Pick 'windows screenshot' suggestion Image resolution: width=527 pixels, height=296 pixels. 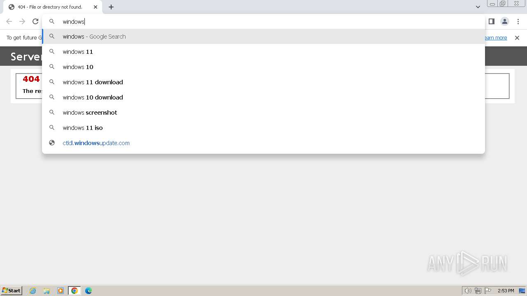click(263, 113)
